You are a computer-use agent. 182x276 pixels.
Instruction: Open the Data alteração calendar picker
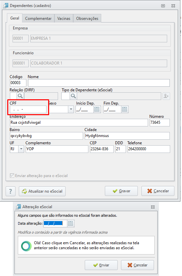(71, 223)
